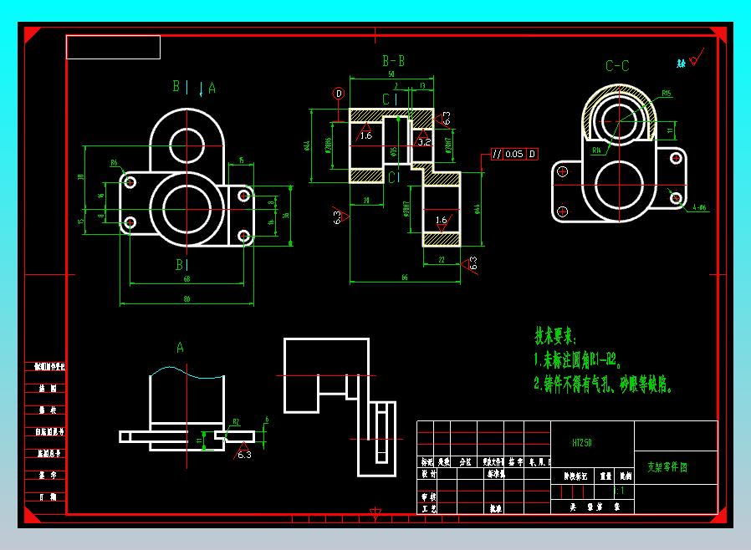Click the R2 fillet label
Image resolution: width=751 pixels, height=550 pixels.
(x=236, y=422)
